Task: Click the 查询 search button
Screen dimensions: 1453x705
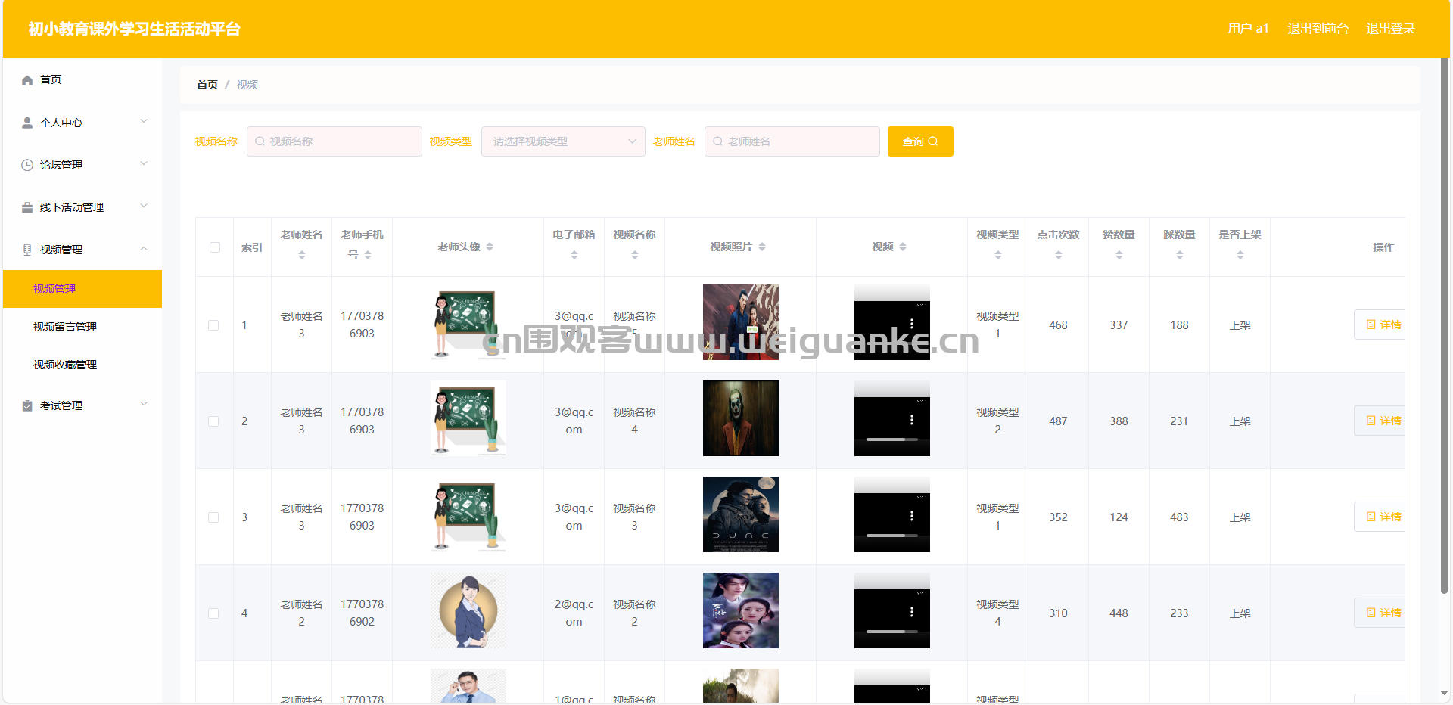Action: [920, 141]
